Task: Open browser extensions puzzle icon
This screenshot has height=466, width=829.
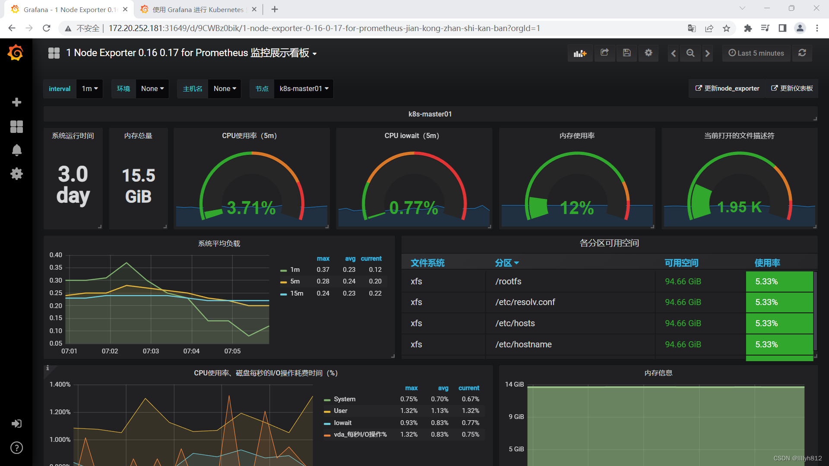Action: (x=748, y=28)
